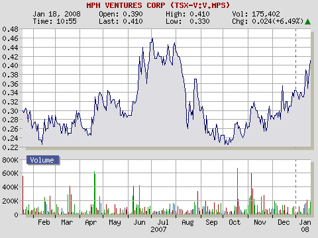
Task: Click the High: 0.410 value
Action: (x=187, y=14)
